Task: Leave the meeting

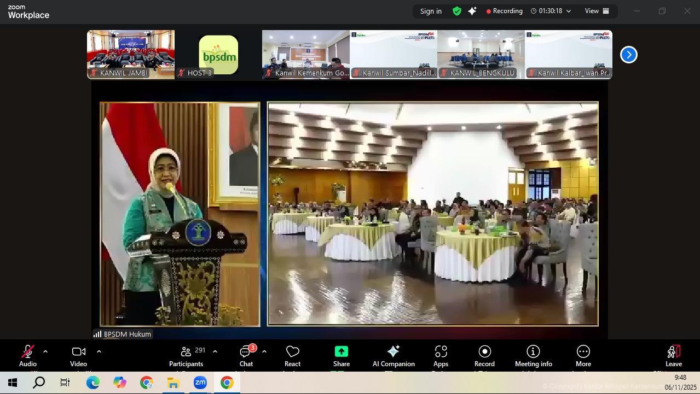Action: [x=673, y=356]
